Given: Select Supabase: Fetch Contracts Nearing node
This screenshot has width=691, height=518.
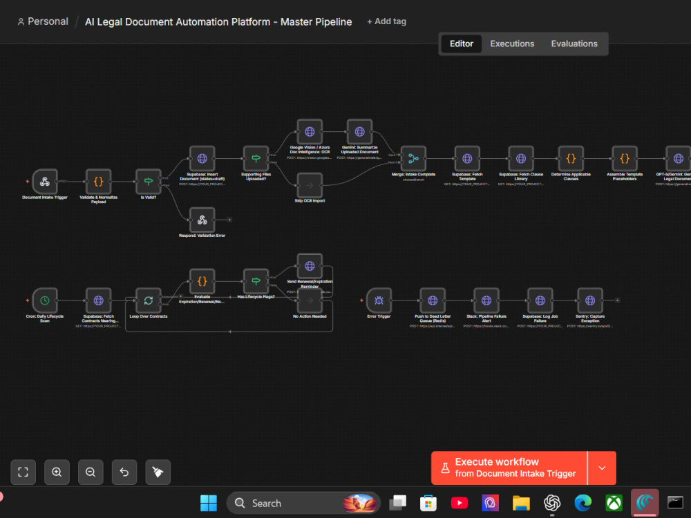Looking at the screenshot, I should (98, 300).
